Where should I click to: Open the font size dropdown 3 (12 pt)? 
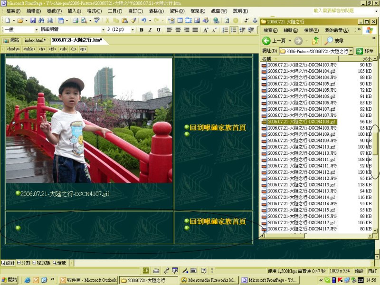133,30
